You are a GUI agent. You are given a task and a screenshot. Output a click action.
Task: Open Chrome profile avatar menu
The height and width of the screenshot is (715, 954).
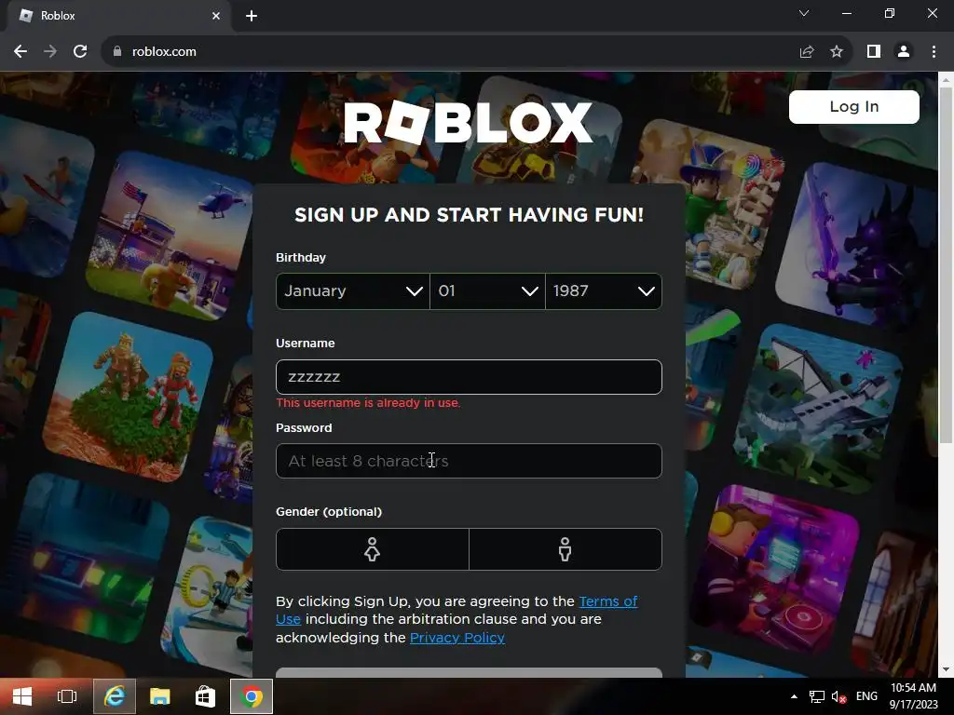[904, 52]
